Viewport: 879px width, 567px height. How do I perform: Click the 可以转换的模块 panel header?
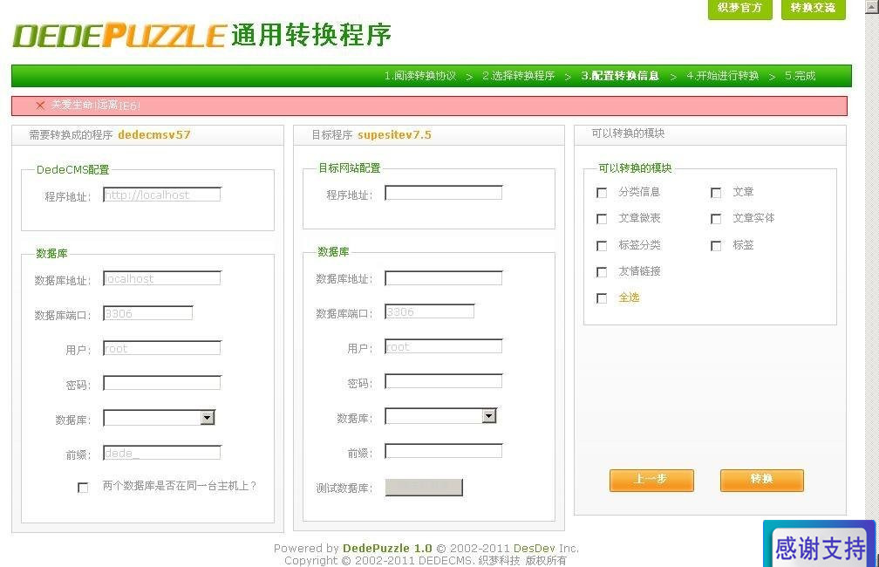(710, 134)
